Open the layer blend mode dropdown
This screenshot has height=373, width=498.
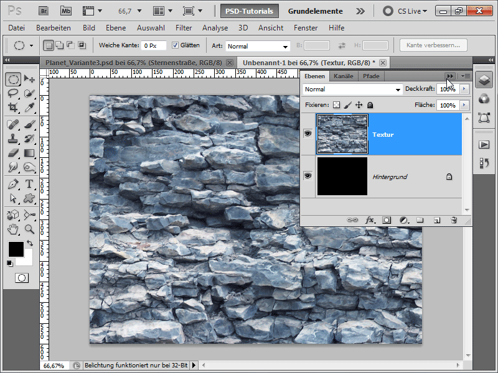click(x=352, y=90)
